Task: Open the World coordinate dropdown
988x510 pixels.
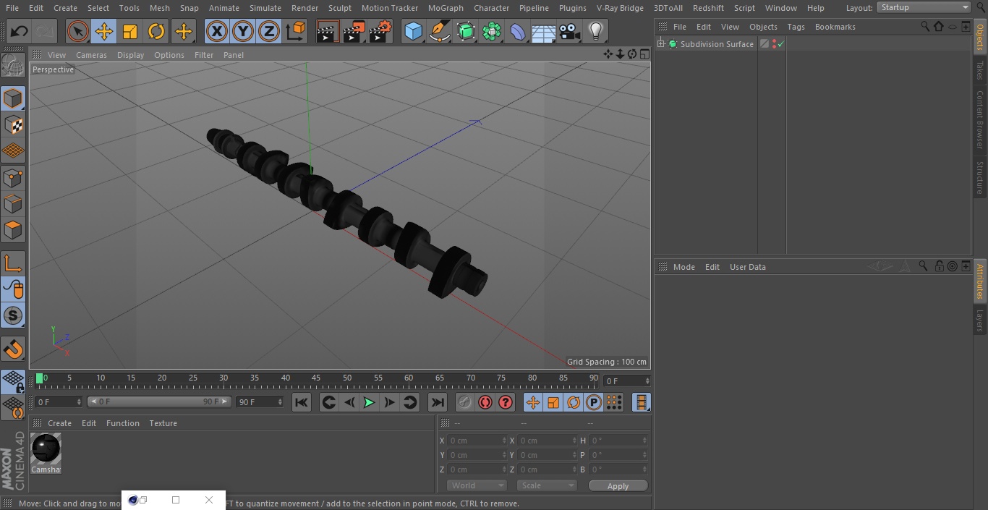Action: click(476, 485)
